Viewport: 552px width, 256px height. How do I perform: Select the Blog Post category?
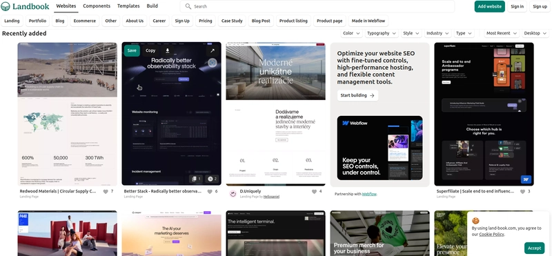pyautogui.click(x=261, y=21)
